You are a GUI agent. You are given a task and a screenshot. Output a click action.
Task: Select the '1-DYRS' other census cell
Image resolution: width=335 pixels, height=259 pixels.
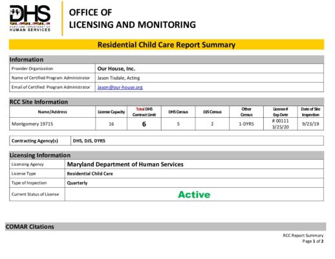click(246, 124)
